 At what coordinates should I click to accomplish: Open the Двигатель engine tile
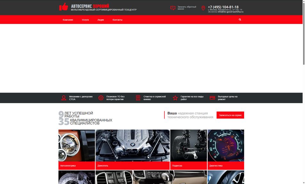tap(133, 150)
